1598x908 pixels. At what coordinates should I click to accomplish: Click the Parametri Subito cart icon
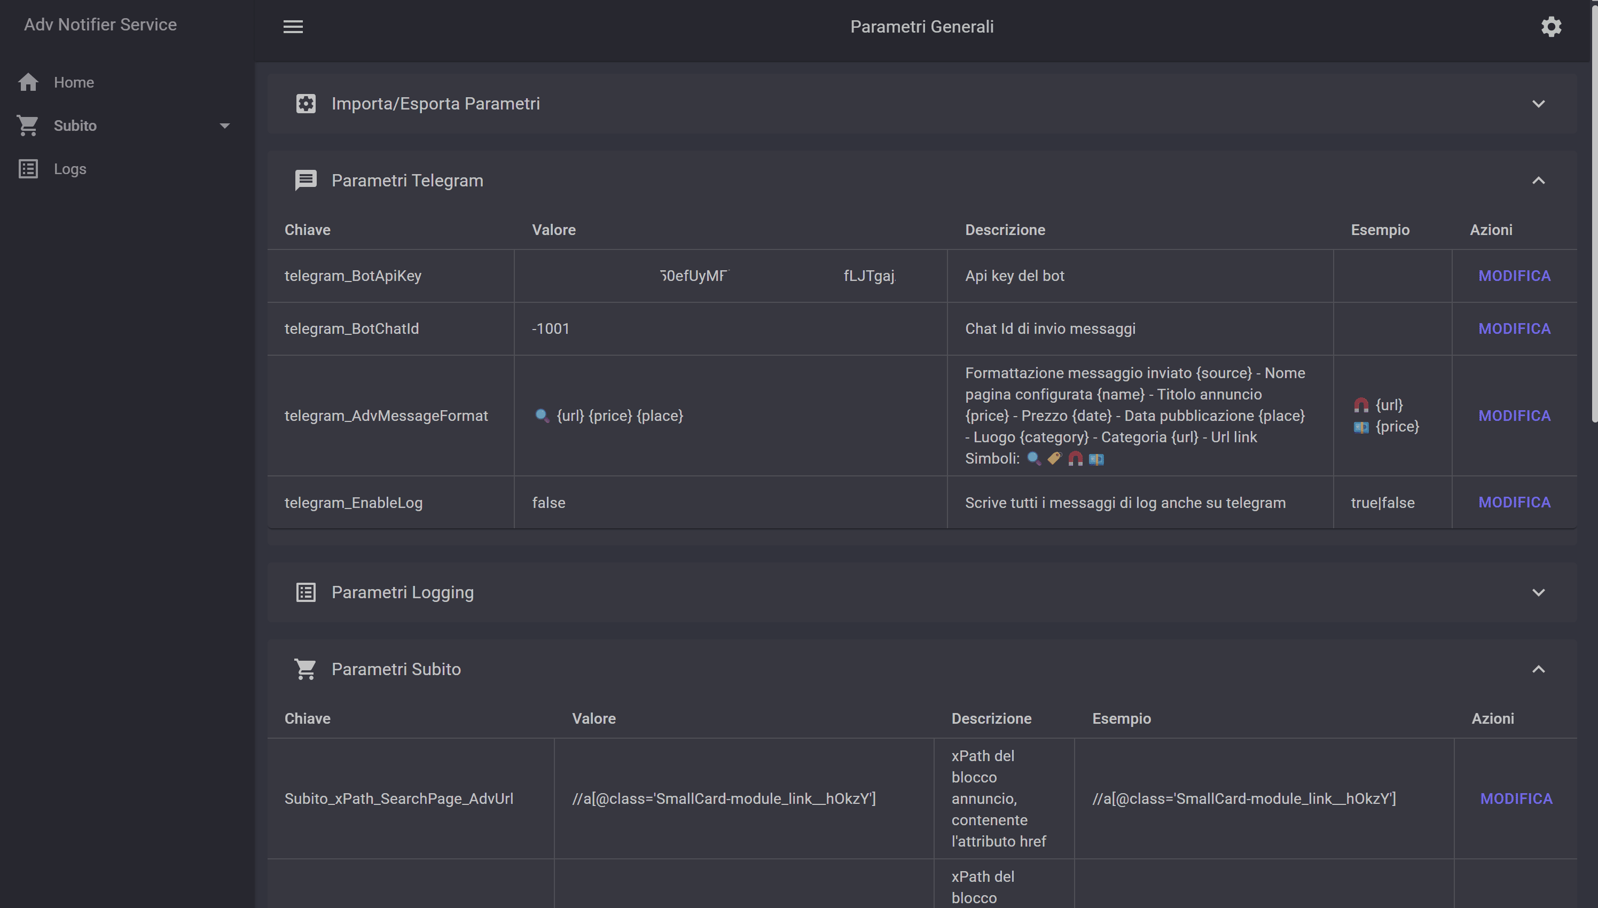(305, 669)
